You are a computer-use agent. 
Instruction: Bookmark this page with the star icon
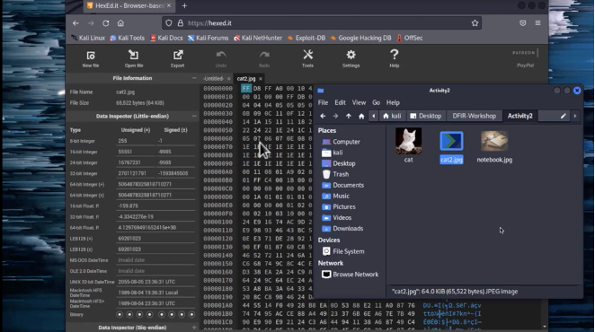pyautogui.click(x=475, y=23)
